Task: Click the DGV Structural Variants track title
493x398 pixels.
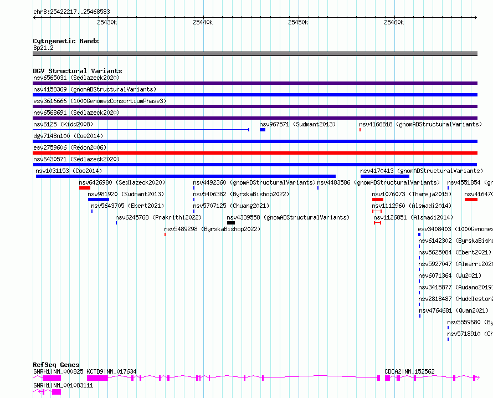Action: (x=78, y=71)
